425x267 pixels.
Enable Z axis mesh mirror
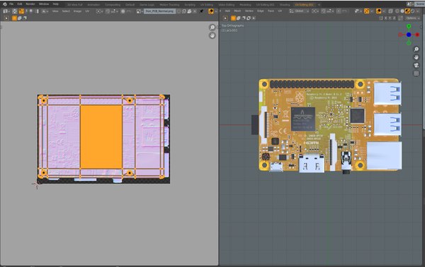click(x=395, y=18)
